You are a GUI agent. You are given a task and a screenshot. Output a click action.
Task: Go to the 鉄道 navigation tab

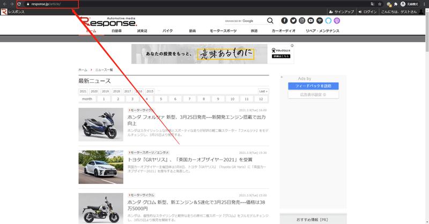coord(254,31)
